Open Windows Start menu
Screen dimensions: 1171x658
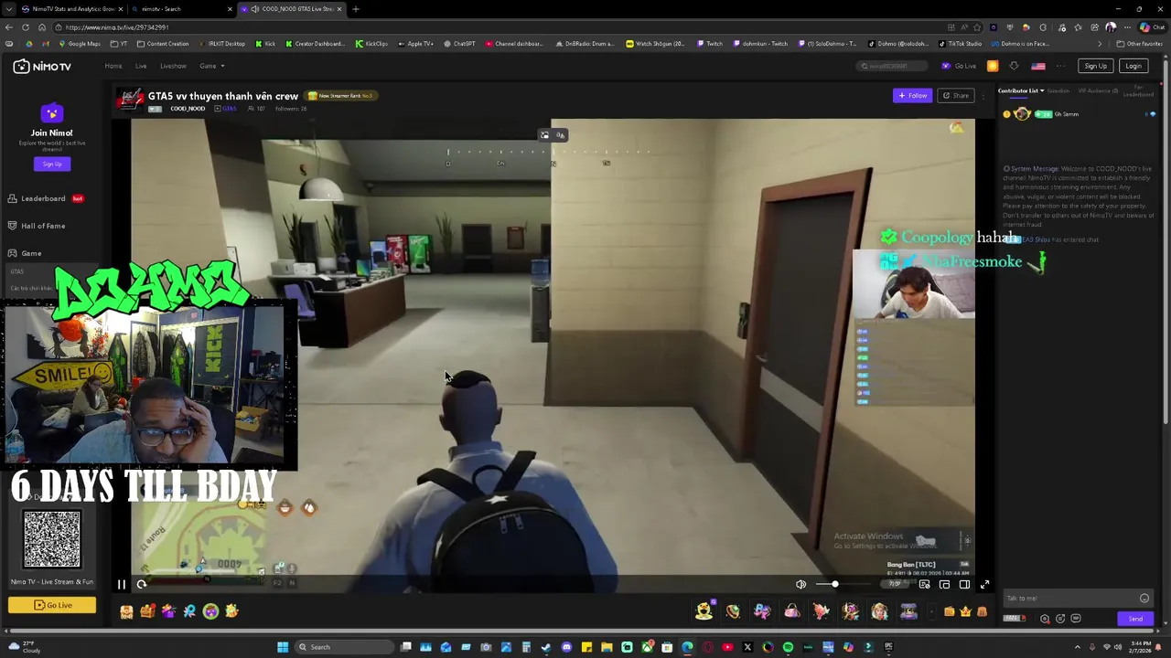point(283,647)
